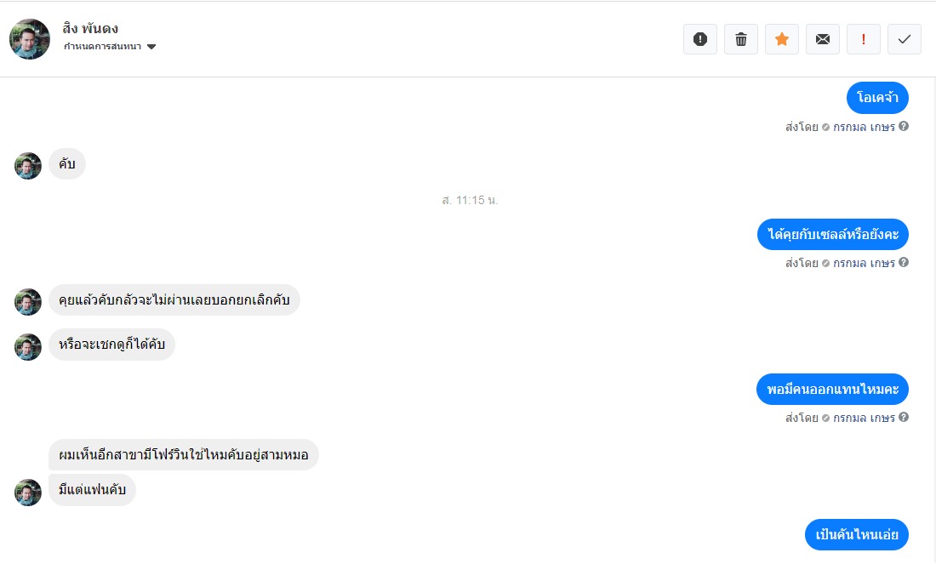The image size is (936, 564).
Task: Toggle the orange star follow-up flag
Action: coord(782,39)
